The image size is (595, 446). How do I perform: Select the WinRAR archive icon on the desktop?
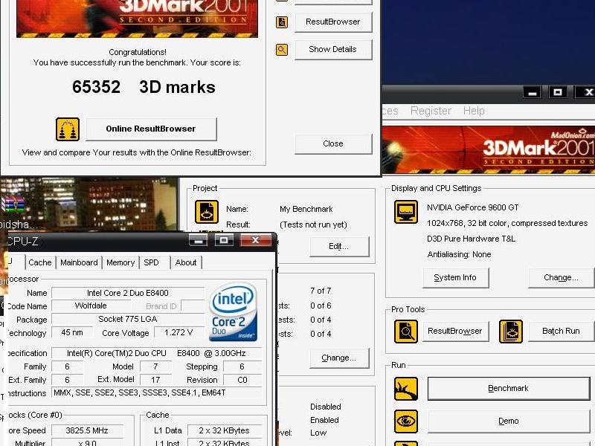[13, 205]
